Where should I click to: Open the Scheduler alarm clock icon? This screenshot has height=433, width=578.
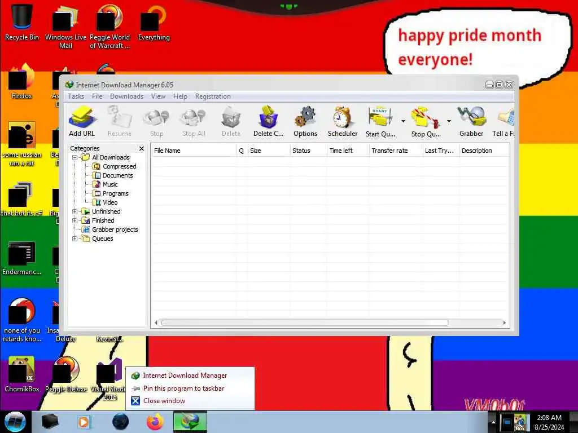343,121
